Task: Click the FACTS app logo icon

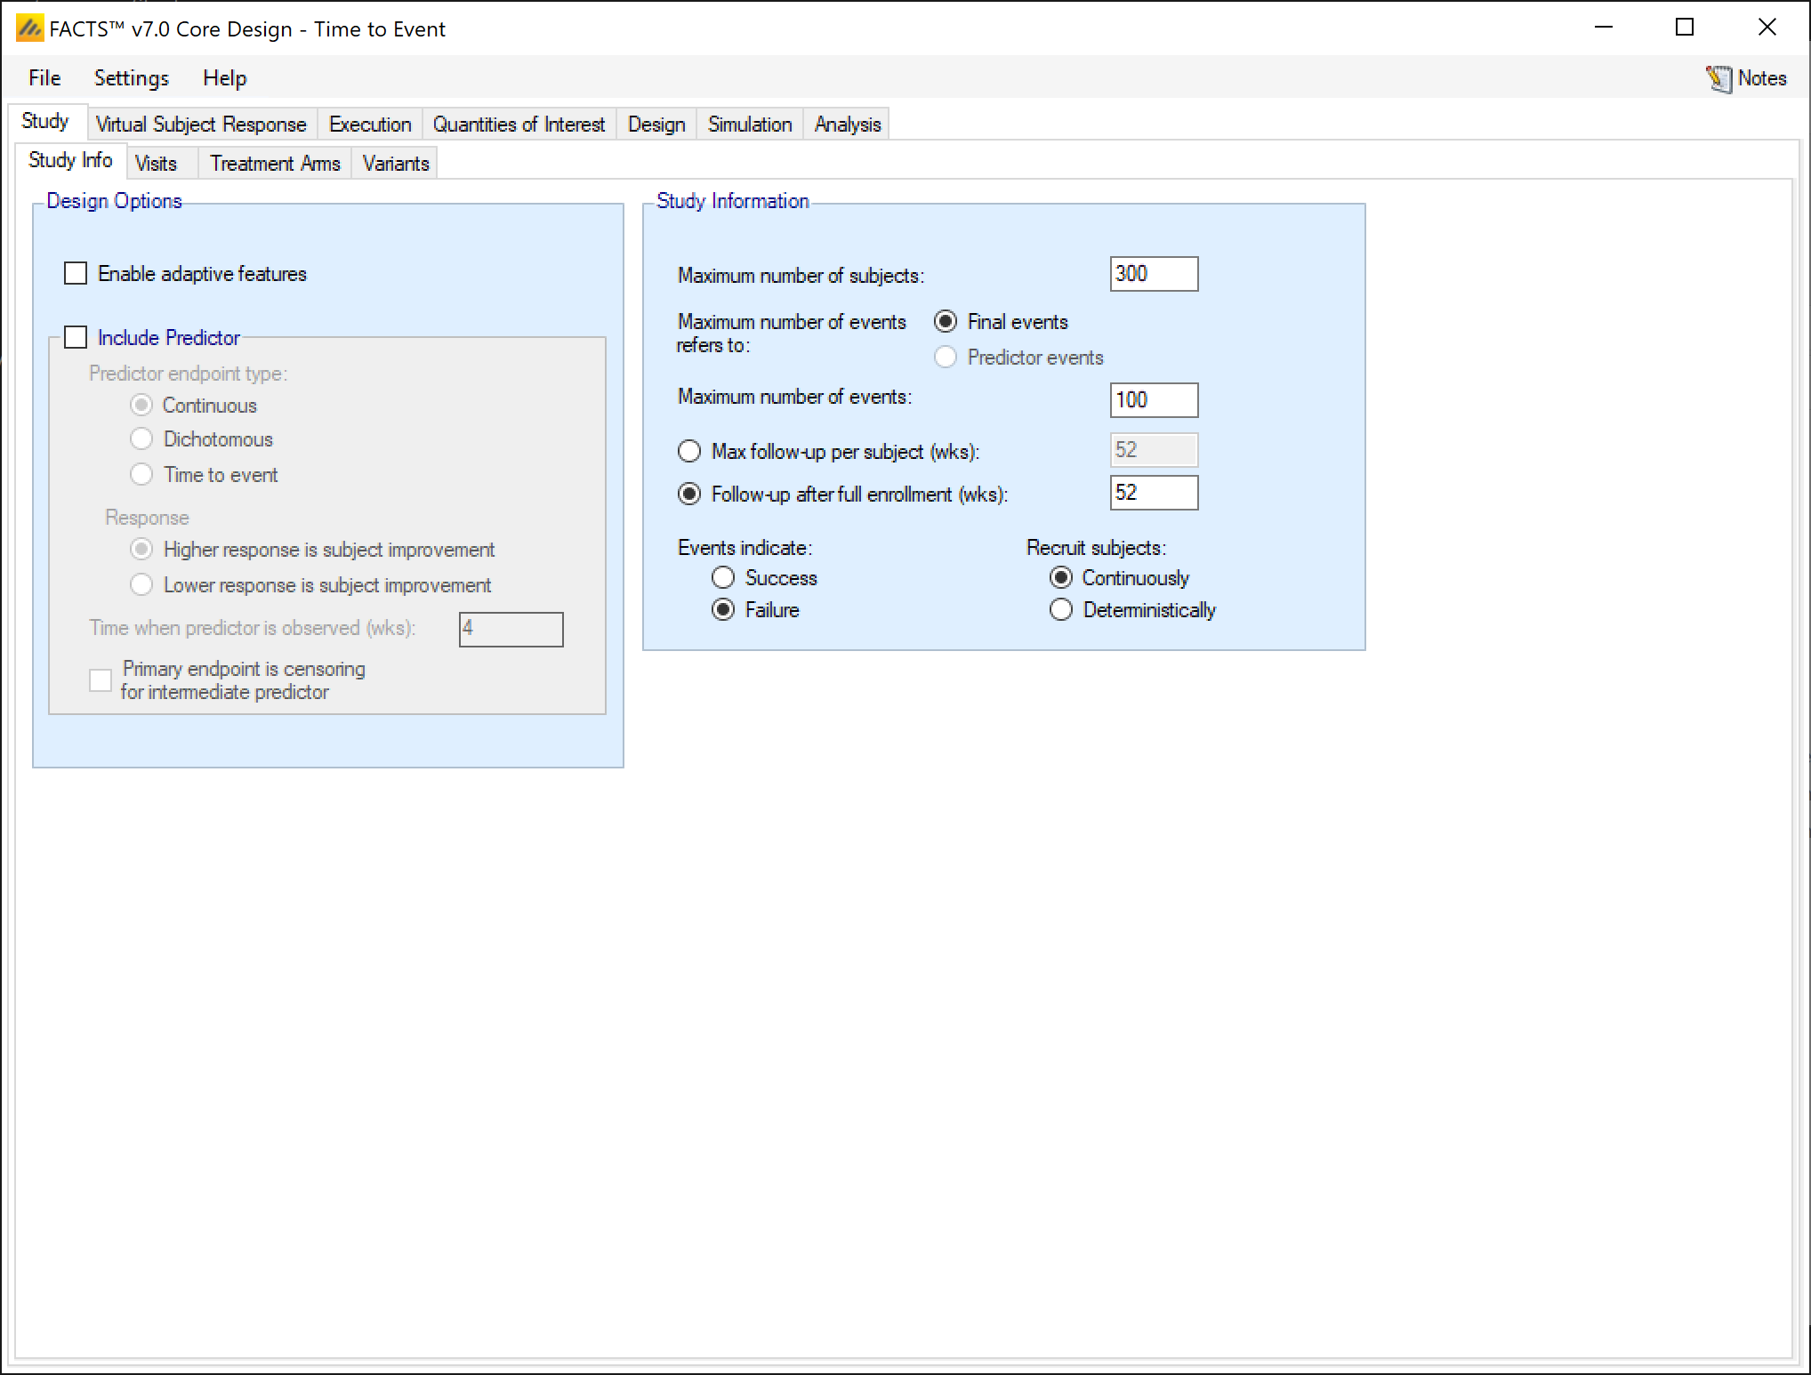Action: point(29,28)
